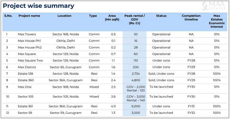This screenshot has width=230, height=119.
Task: Click the Project wise summary title
Action: tap(39, 6)
